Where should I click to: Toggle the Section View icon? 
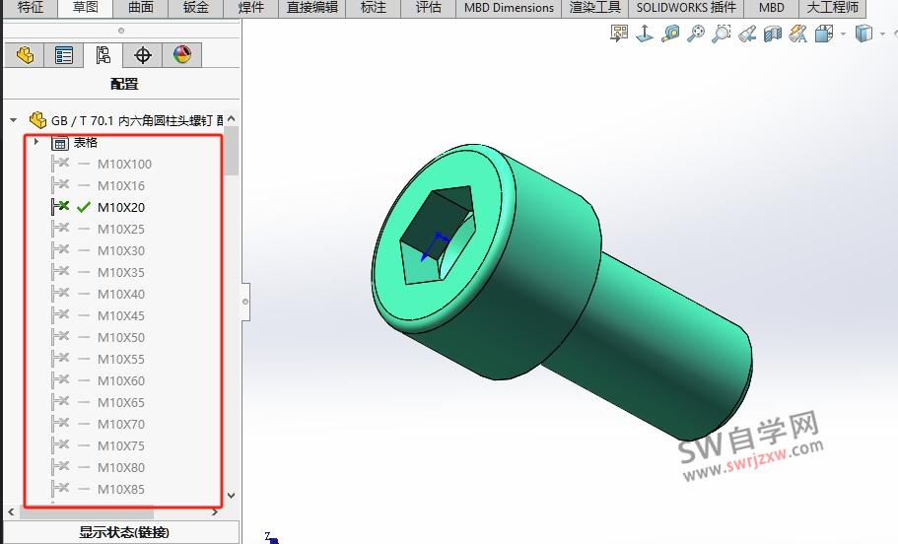773,34
